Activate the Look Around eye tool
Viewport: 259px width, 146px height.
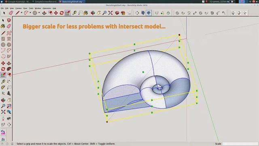[9, 118]
